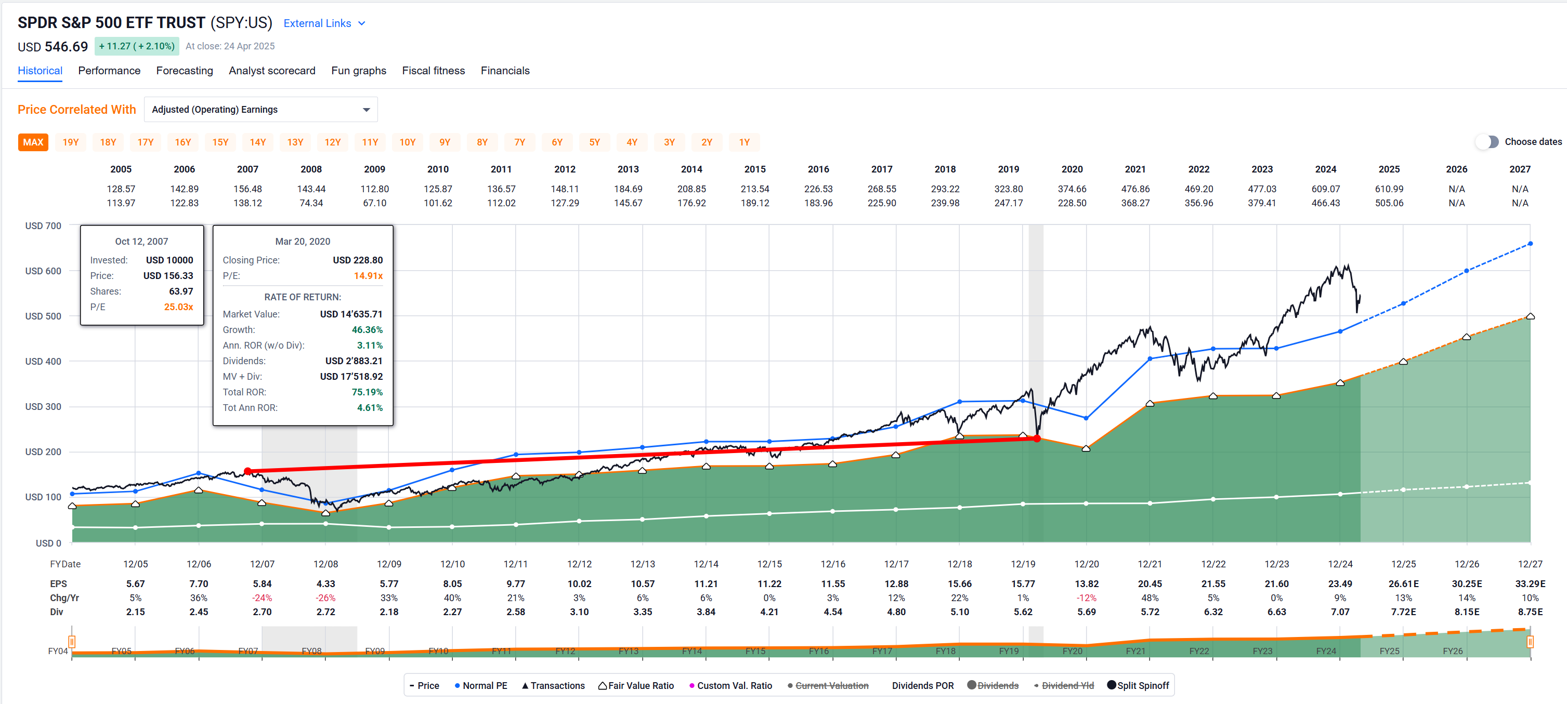Pick the 1Y time range
1567x704 pixels.
(x=744, y=142)
